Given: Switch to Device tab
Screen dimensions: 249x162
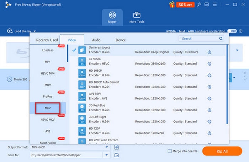Looking at the screenshot, I should [x=121, y=40].
